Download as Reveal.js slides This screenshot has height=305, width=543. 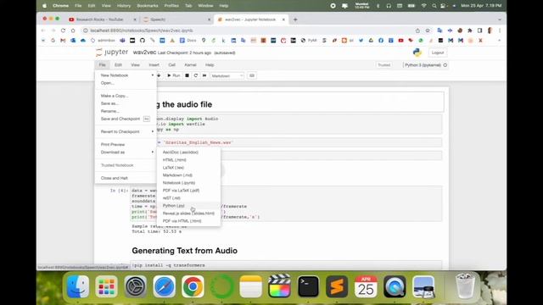click(188, 213)
